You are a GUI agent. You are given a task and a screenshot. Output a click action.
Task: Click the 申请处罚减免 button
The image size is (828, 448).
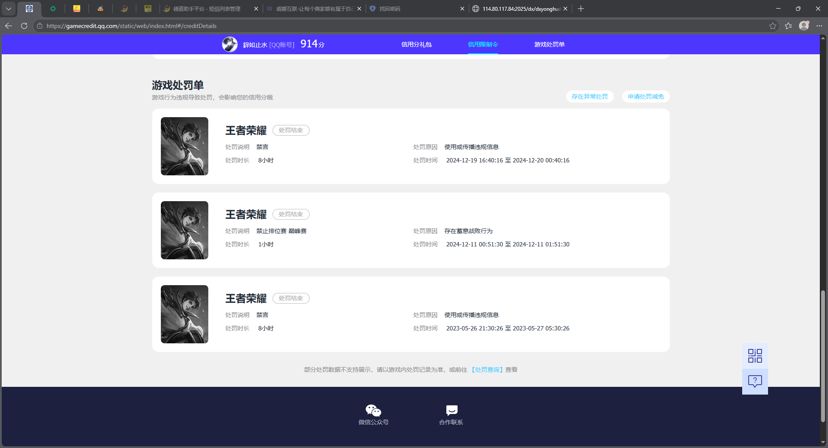point(645,96)
